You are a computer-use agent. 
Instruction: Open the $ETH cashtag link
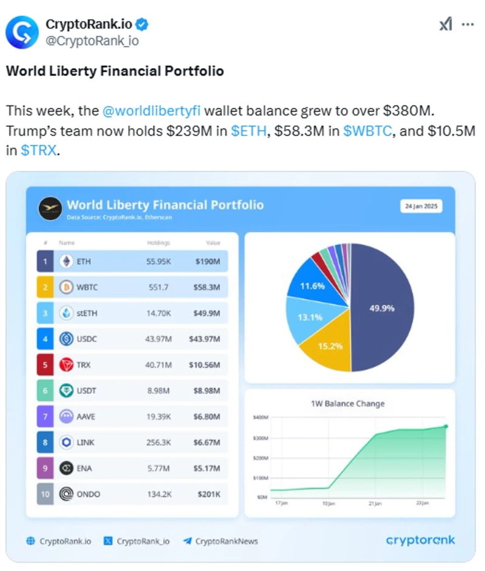[249, 131]
